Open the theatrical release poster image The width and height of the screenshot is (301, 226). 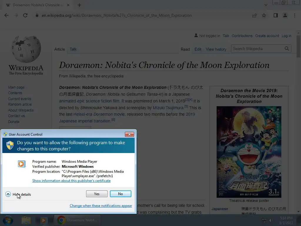[x=249, y=152]
